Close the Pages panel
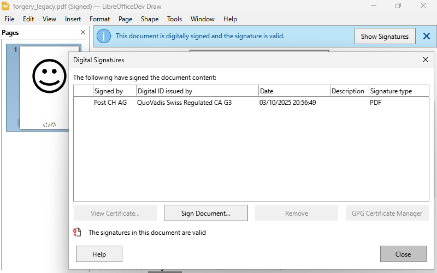Image resolution: width=437 pixels, height=273 pixels. 83,32
